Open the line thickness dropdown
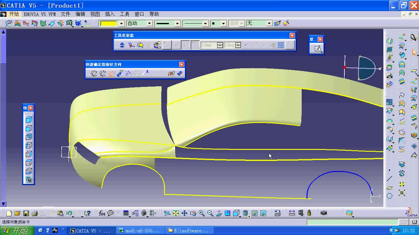 point(177,23)
